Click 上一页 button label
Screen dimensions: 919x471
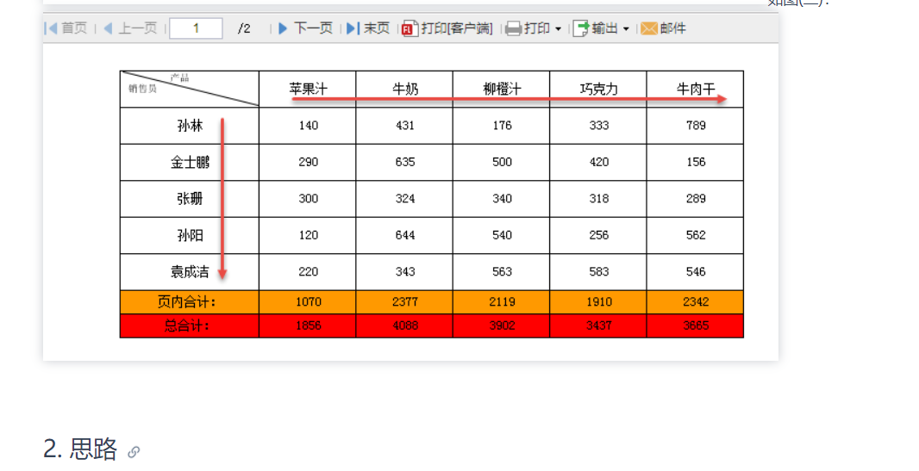pos(138,28)
